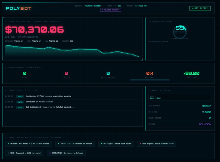Click the purple POLYGON network value
Image resolution: width=220 pixels, height=162 pixels.
pyautogui.click(x=205, y=124)
